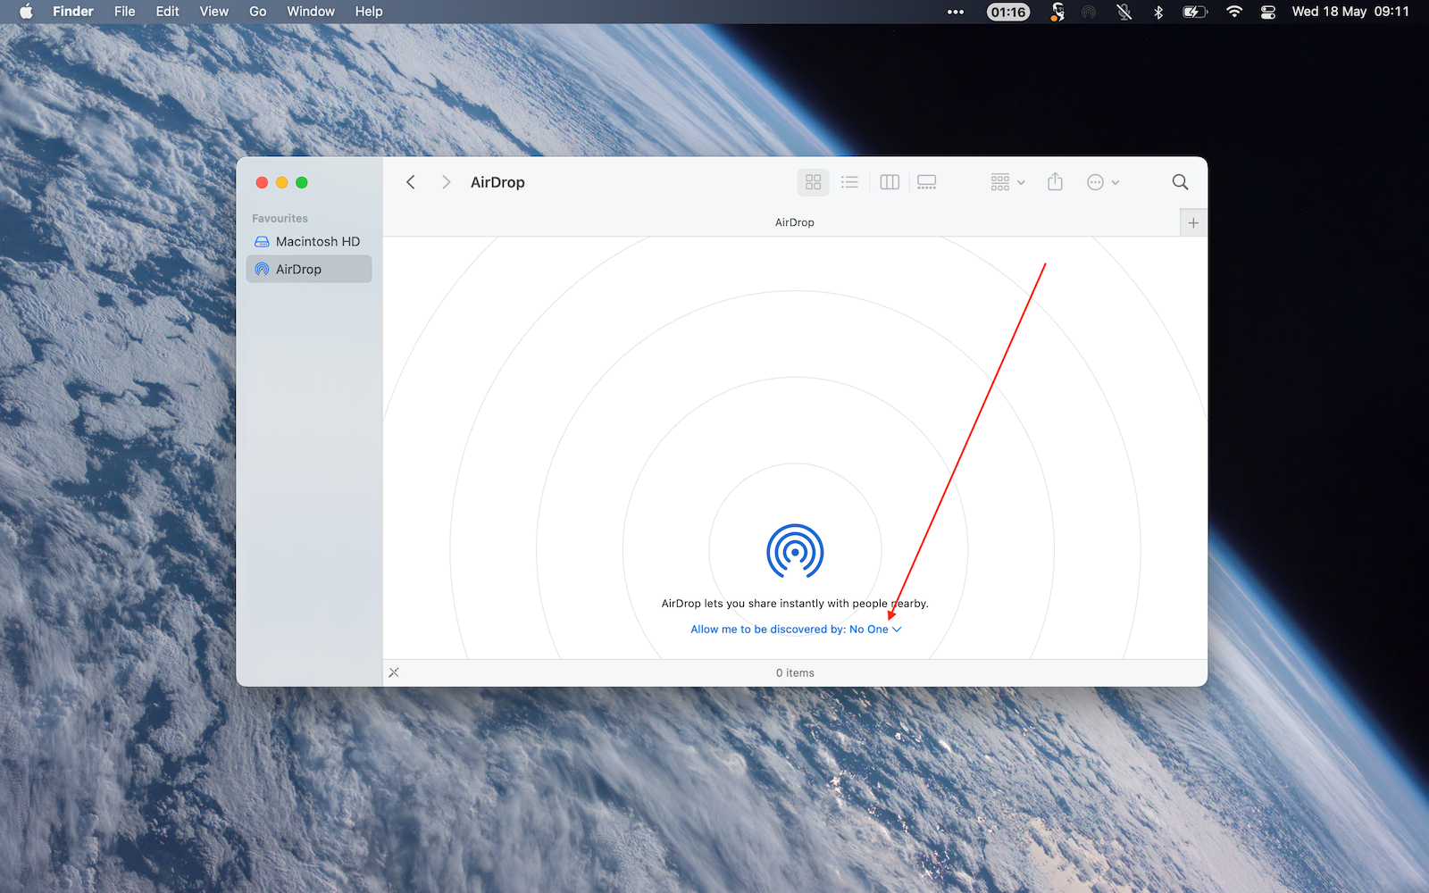This screenshot has height=893, width=1429.
Task: Click the three-dots menu bar overflow
Action: click(956, 12)
